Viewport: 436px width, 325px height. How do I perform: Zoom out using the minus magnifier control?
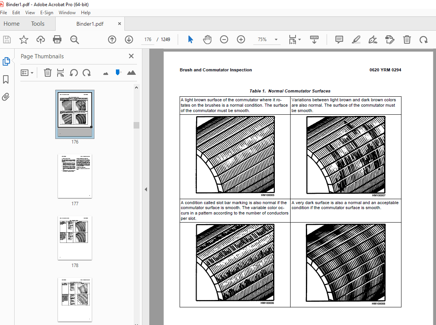[224, 40]
